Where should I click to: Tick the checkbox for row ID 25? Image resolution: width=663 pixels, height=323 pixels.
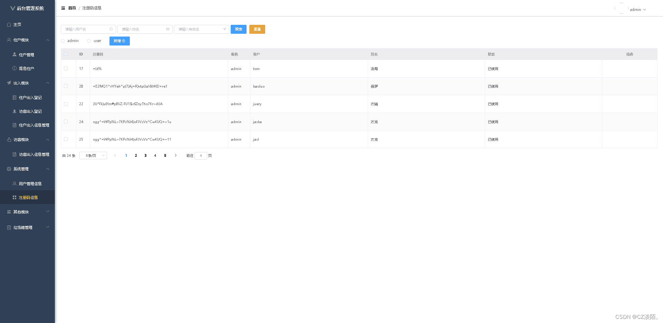[66, 139]
